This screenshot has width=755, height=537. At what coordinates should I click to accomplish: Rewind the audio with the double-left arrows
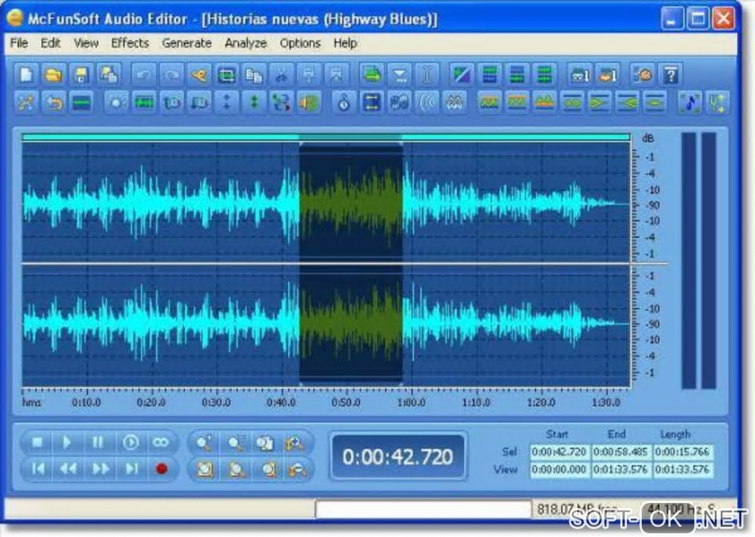coord(68,469)
